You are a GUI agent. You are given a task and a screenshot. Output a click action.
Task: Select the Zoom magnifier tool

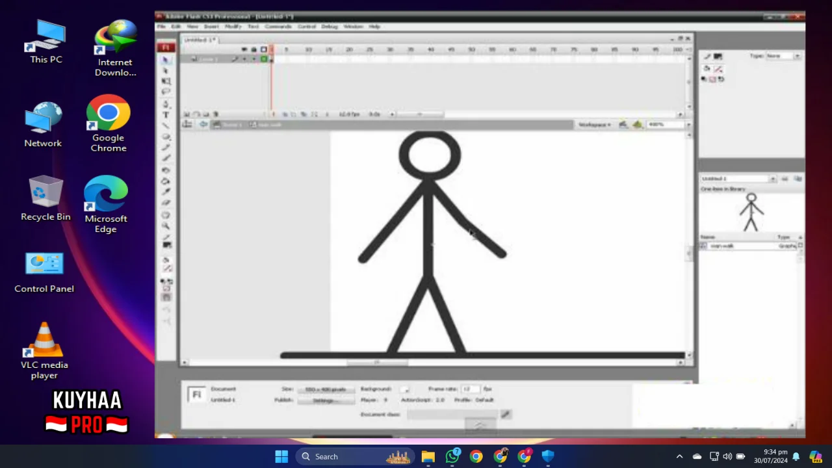coord(166,226)
